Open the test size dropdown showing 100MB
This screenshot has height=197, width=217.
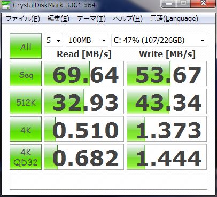coord(87,40)
